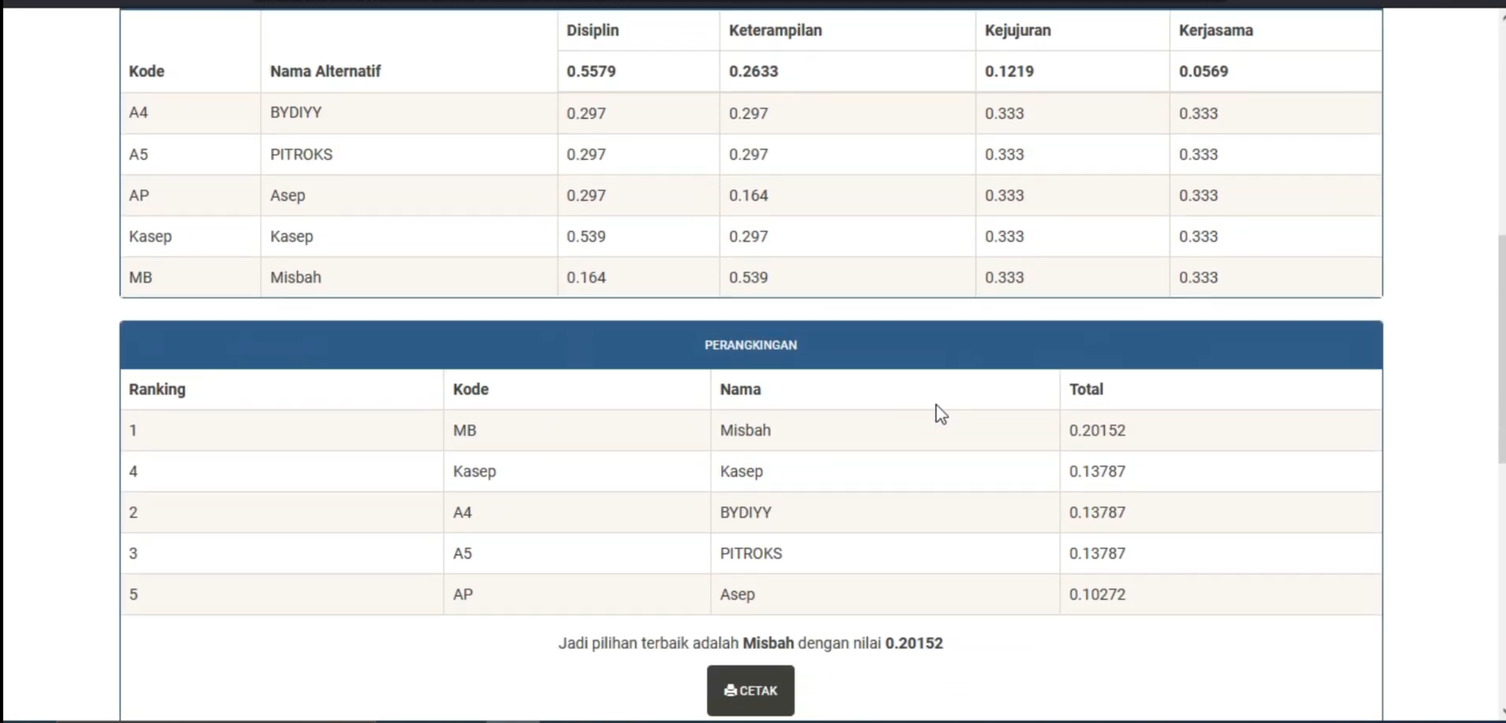Click the weight value 0.5579
This screenshot has height=723, width=1506.
click(591, 71)
